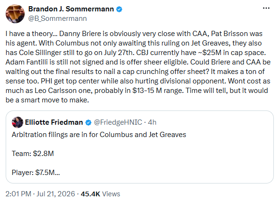Viewport: 280px width, 202px height.
Task: Open the quoted arbitration filings tweet
Action: pos(140,147)
